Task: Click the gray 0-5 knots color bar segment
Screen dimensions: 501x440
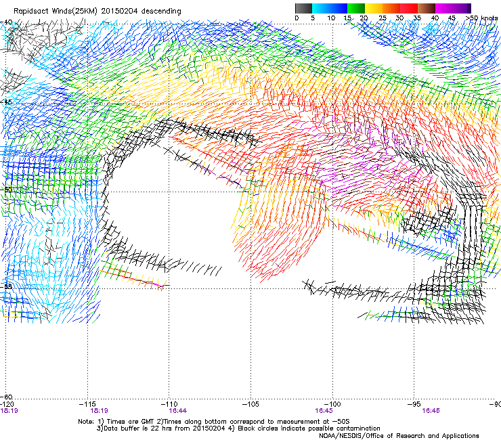Action: [x=303, y=8]
